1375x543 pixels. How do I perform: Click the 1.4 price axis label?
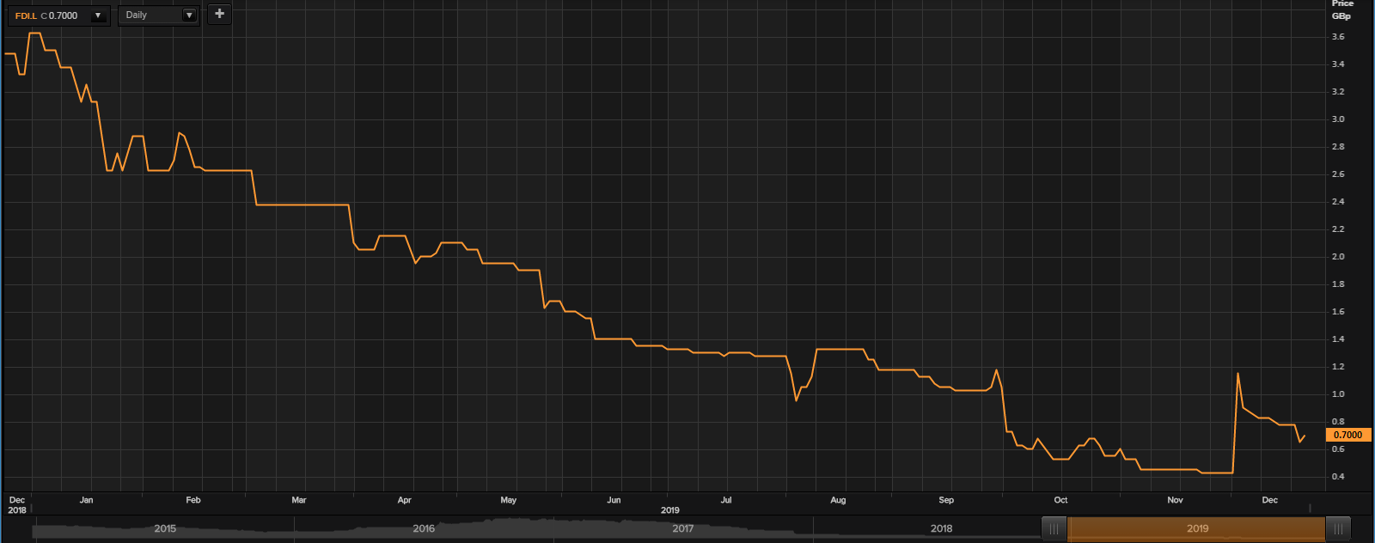1338,339
